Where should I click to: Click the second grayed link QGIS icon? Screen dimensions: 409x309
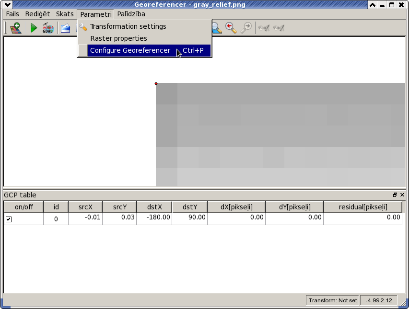tap(279, 28)
